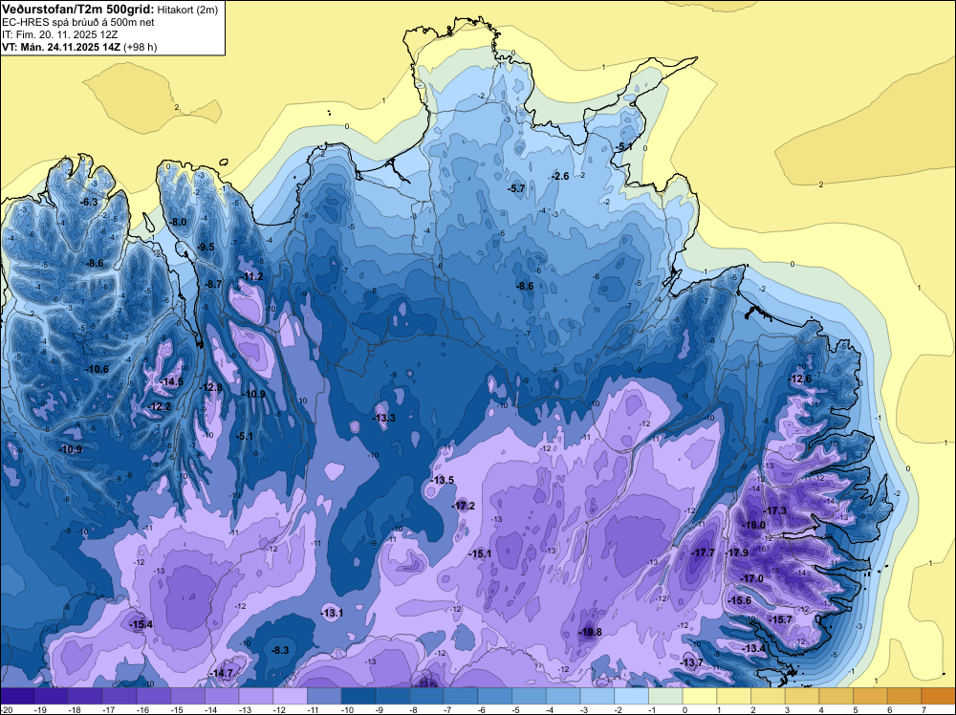Select the -15.6 temperature label
This screenshot has height=715, width=956.
click(x=740, y=600)
